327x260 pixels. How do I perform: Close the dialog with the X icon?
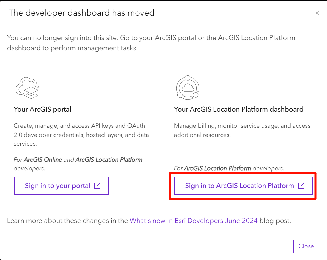[x=317, y=13]
